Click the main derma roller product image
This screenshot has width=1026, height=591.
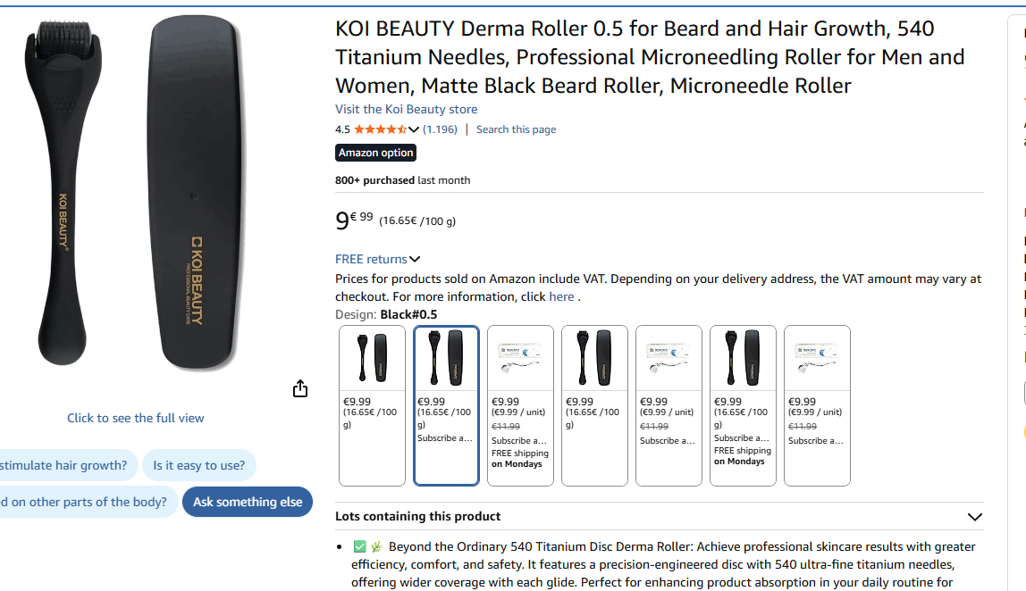coord(134,192)
